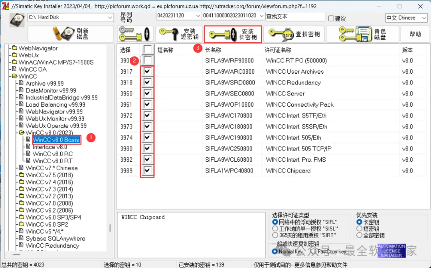This screenshot has height=268, width=431.
Task: Open the help button
Action: tap(415, 34)
